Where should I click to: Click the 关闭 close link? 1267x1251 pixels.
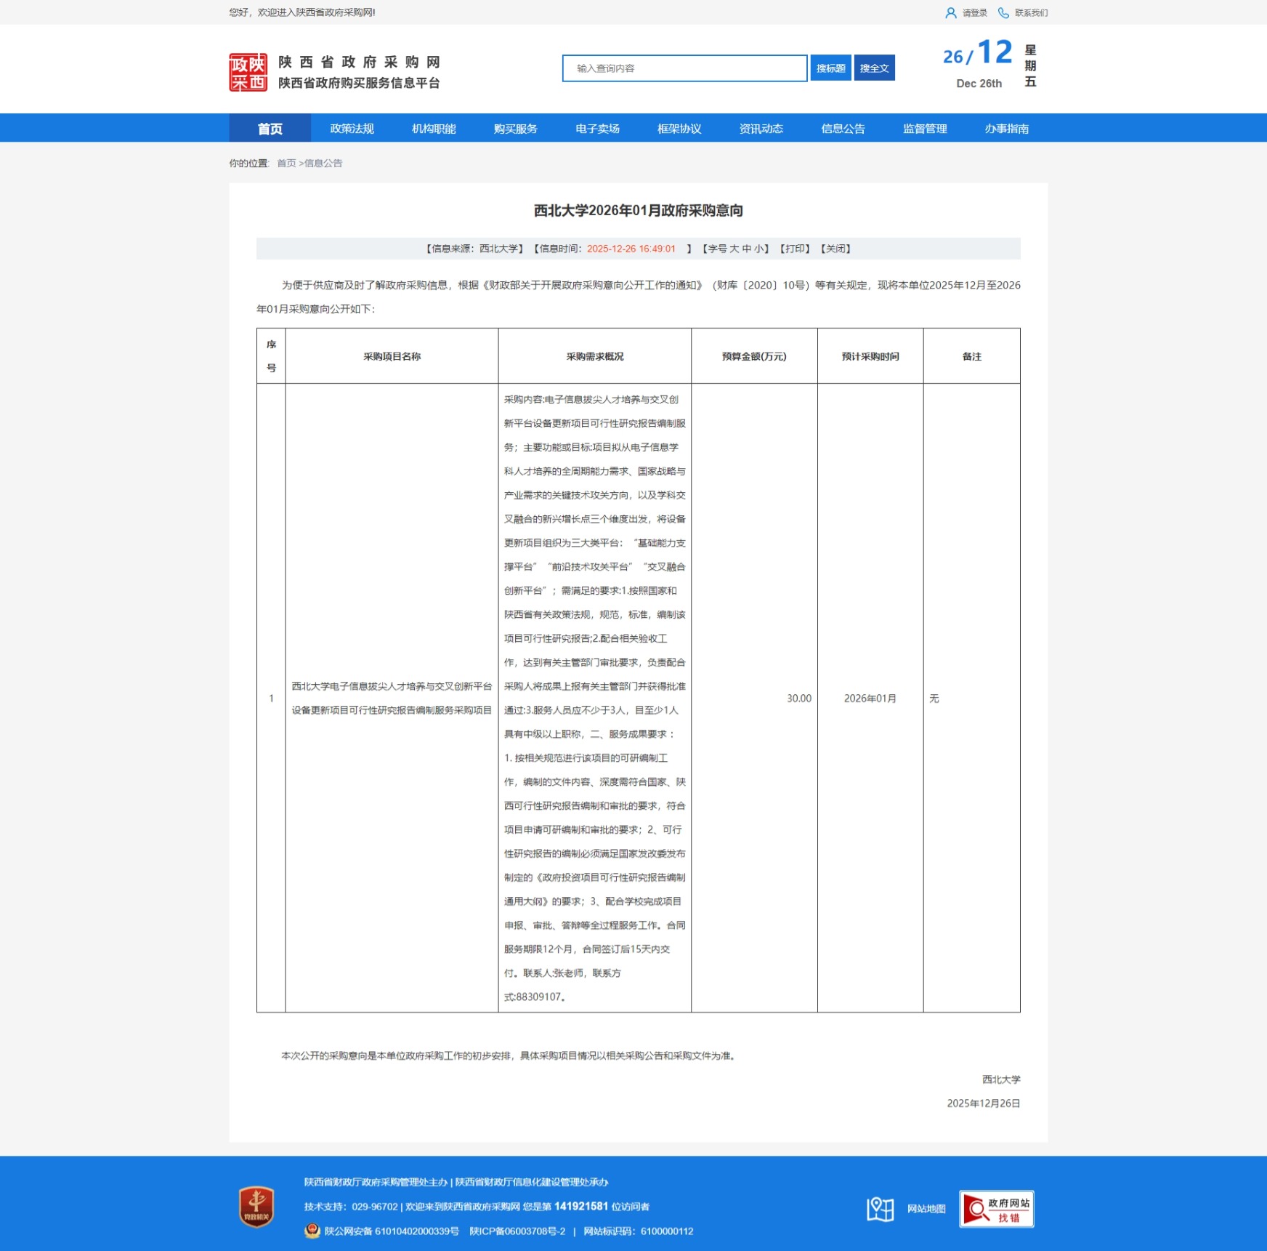(x=835, y=249)
